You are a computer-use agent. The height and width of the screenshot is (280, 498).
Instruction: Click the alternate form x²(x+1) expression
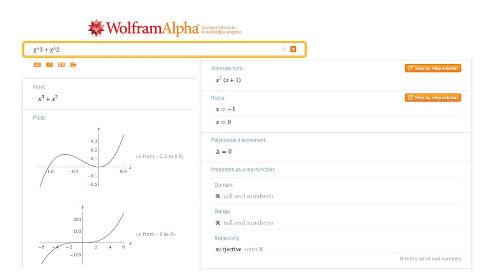point(228,79)
